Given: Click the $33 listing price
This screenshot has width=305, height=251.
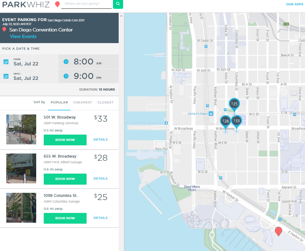Looking at the screenshot, I should click(101, 119).
